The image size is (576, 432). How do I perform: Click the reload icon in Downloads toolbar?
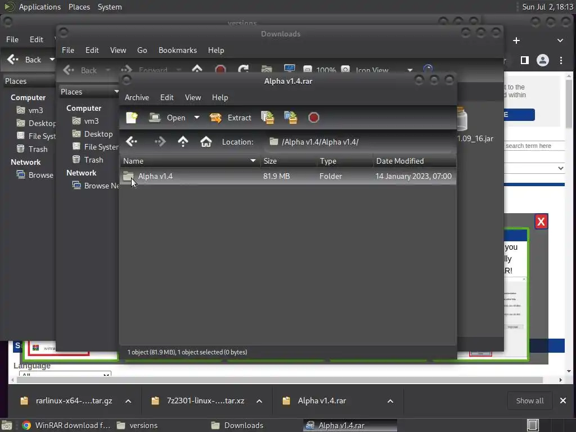tap(243, 69)
